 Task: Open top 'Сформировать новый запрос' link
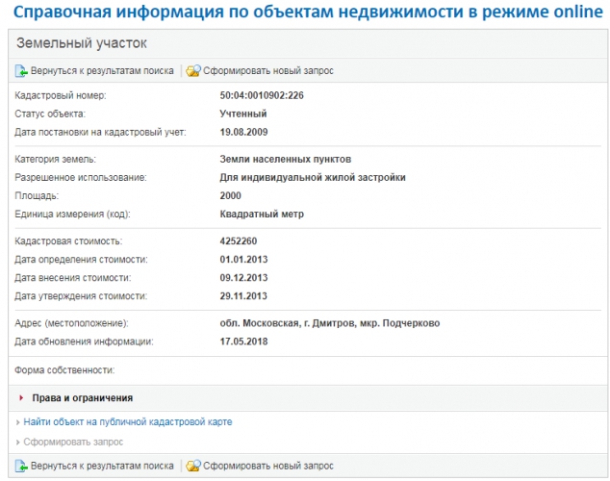pyautogui.click(x=268, y=71)
